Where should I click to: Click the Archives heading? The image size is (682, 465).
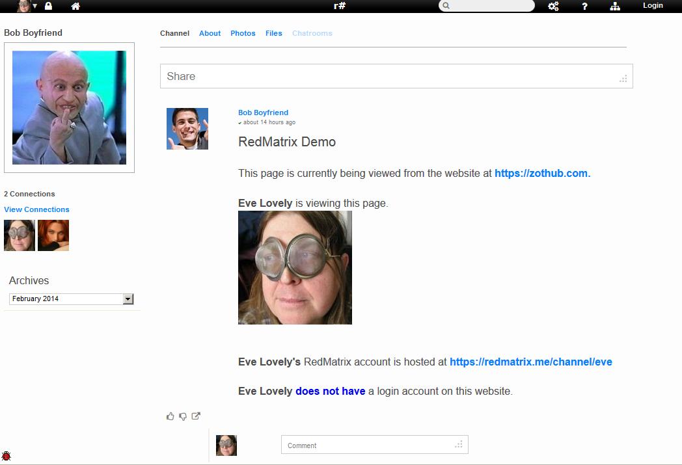[29, 280]
